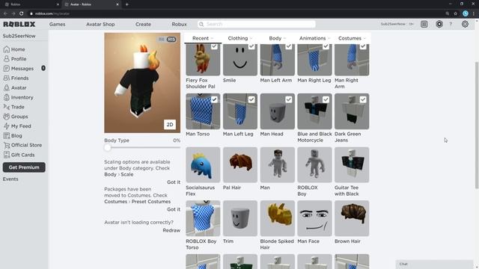Switch avatar rig to R15
This screenshot has height=269, width=479.
pyautogui.click(x=171, y=40)
